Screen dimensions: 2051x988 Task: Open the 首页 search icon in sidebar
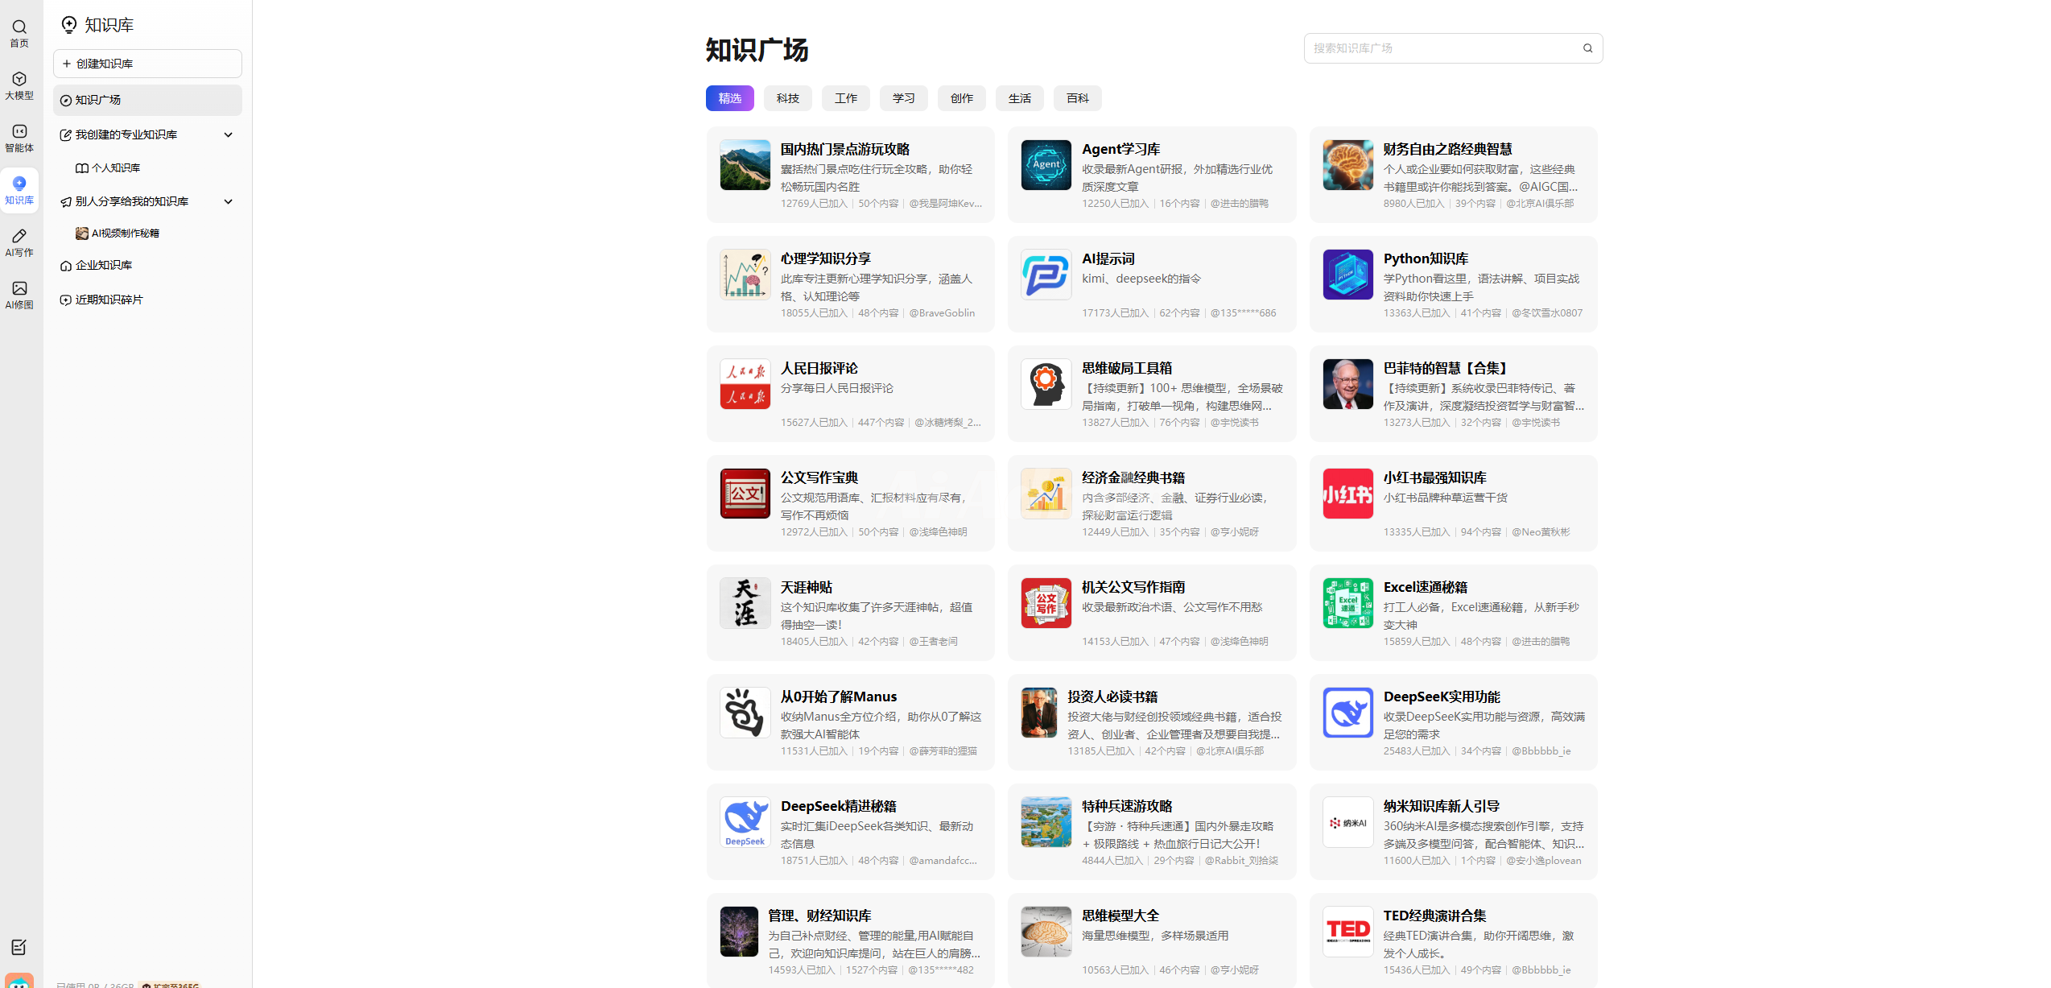click(19, 27)
